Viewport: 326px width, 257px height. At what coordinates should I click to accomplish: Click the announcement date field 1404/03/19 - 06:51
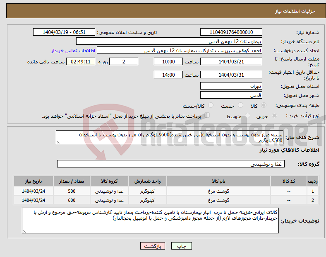[x=64, y=32]
